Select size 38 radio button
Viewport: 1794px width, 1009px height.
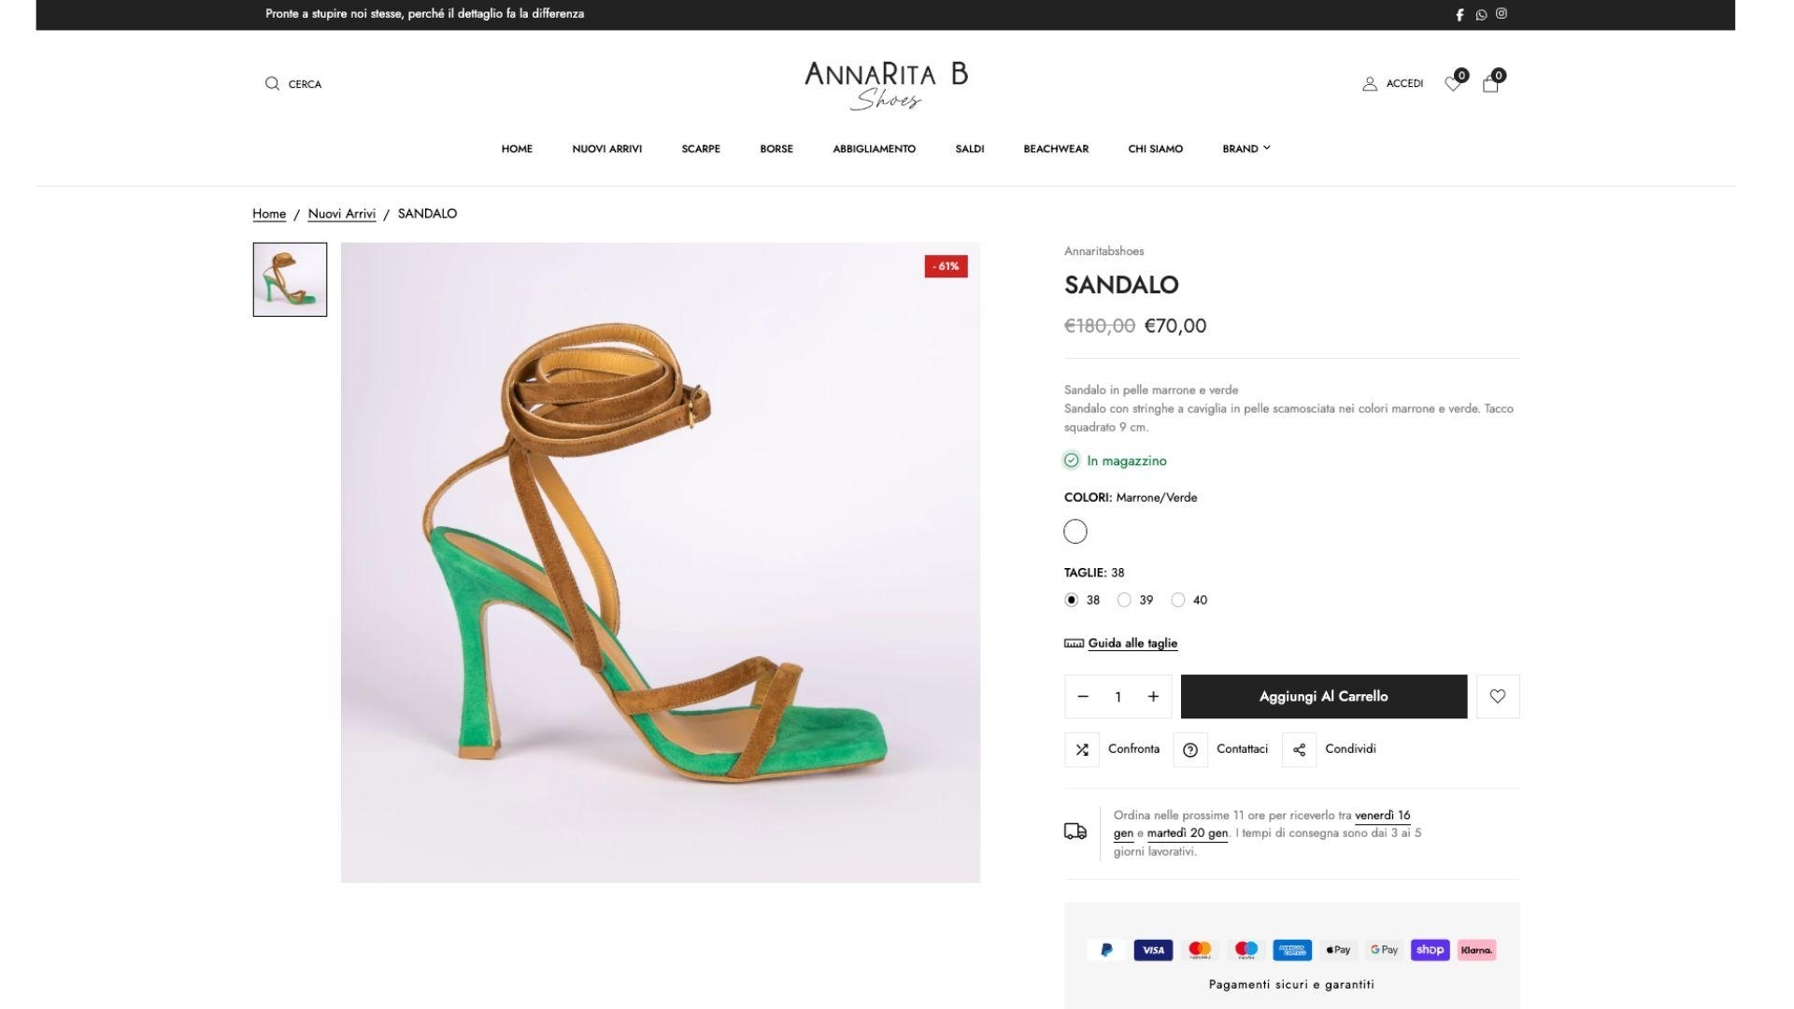pyautogui.click(x=1072, y=601)
